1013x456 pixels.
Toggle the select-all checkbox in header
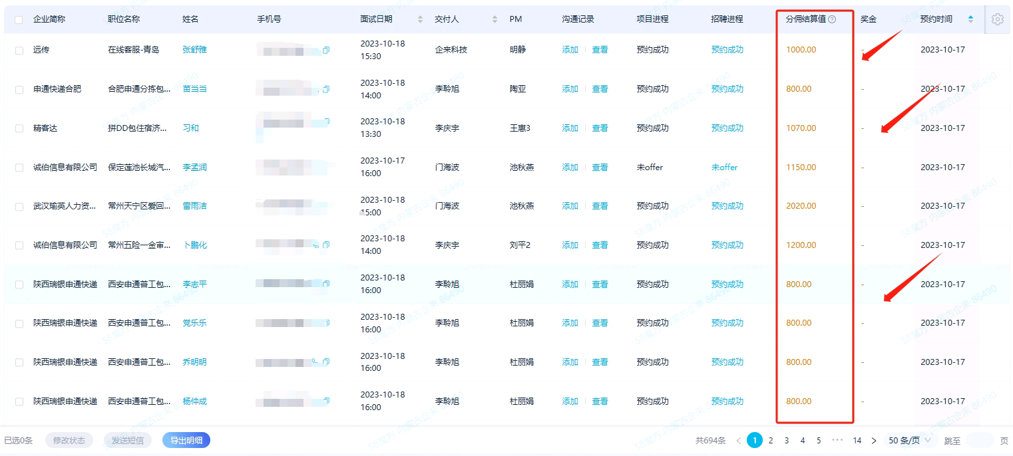[x=19, y=20]
